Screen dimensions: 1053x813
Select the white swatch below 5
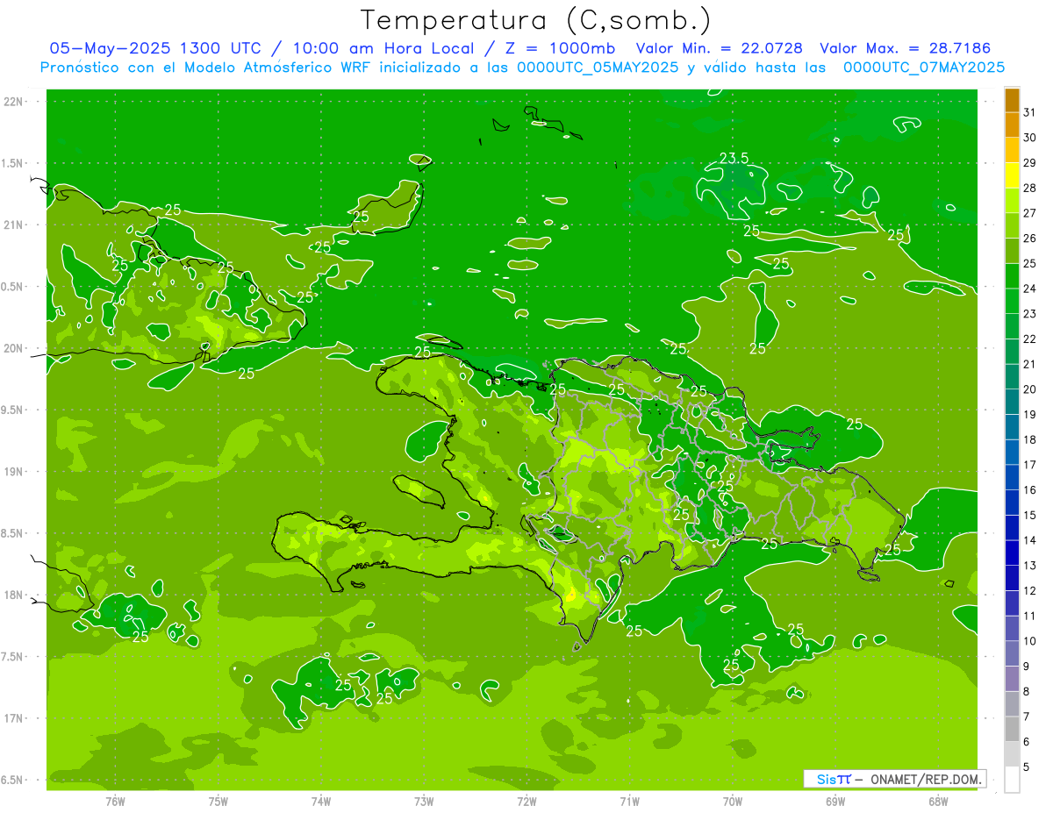[x=1013, y=780]
